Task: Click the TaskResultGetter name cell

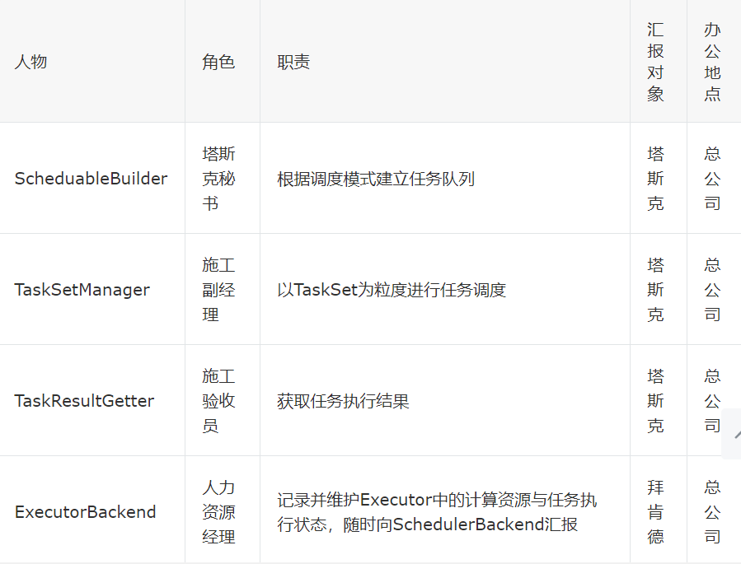Action: pos(84,401)
